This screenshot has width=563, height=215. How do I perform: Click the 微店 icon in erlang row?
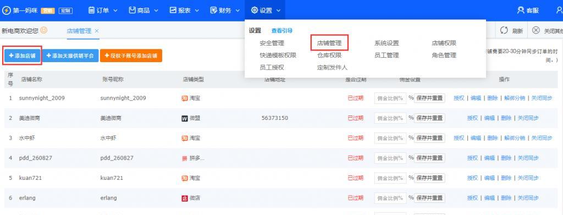[185, 198]
